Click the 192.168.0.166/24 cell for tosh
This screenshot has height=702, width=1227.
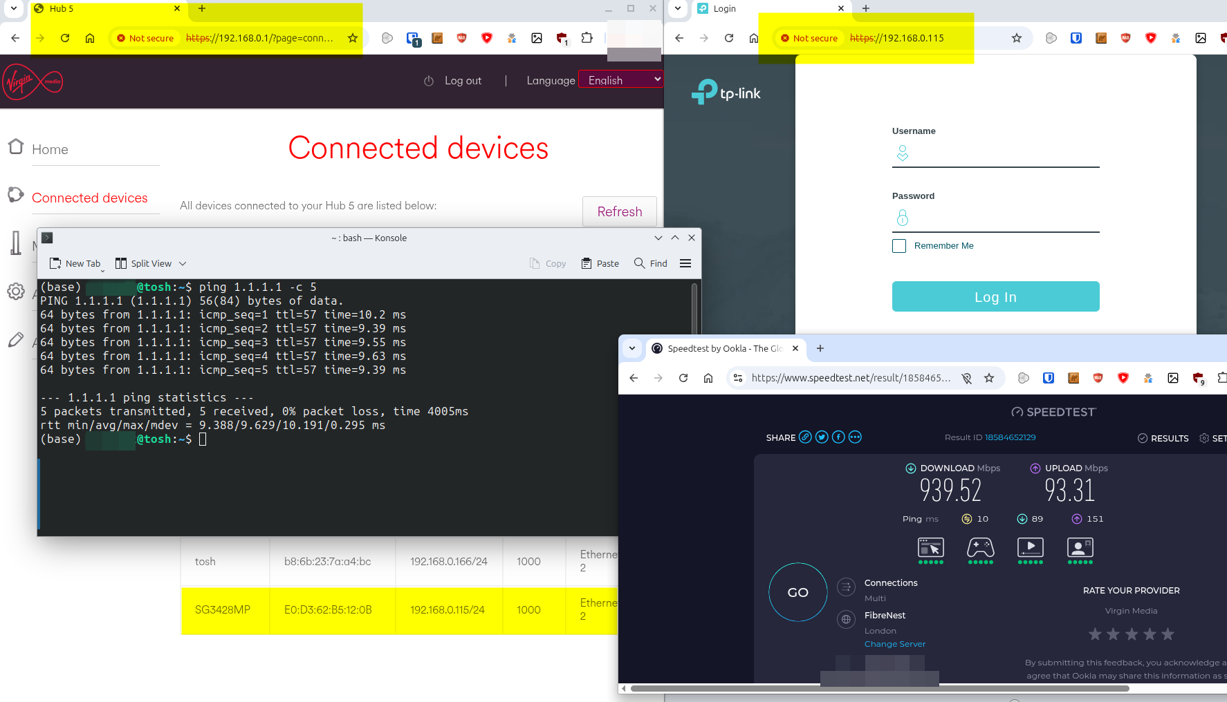pyautogui.click(x=449, y=562)
